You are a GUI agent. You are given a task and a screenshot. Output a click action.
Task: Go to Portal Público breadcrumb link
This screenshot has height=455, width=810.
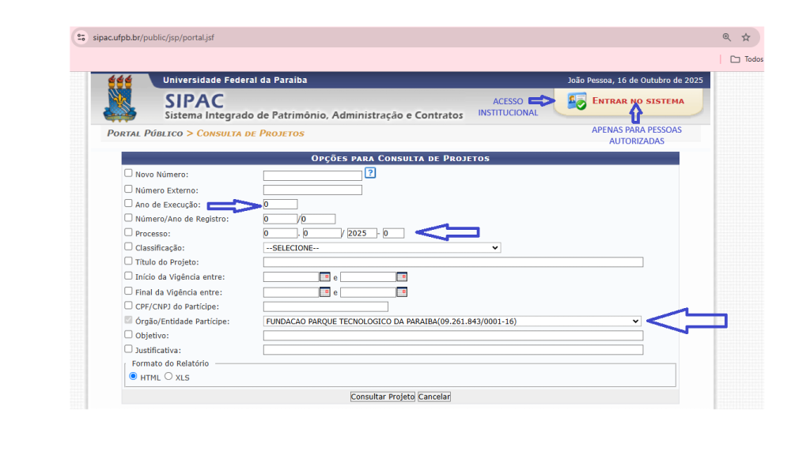145,133
